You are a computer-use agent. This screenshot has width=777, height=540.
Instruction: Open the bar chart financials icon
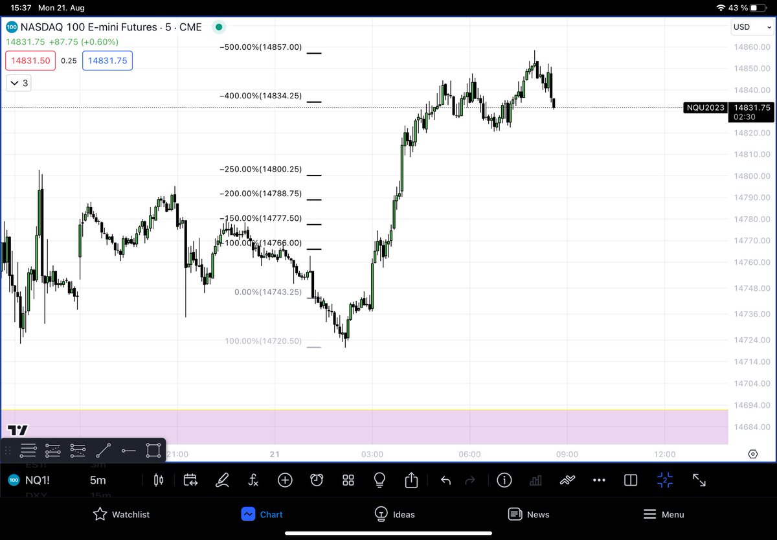coord(535,480)
